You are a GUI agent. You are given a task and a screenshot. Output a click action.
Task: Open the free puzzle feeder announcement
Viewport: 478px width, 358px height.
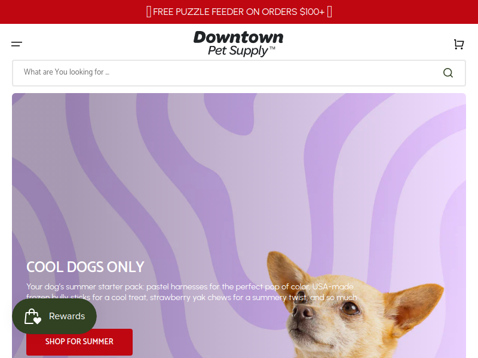click(238, 12)
